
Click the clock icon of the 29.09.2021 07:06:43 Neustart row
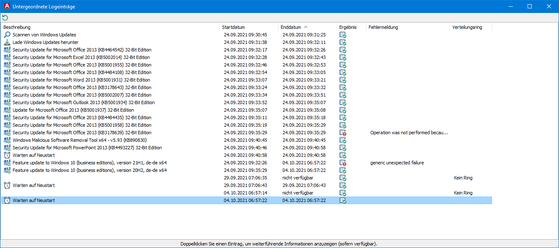click(x=7, y=185)
